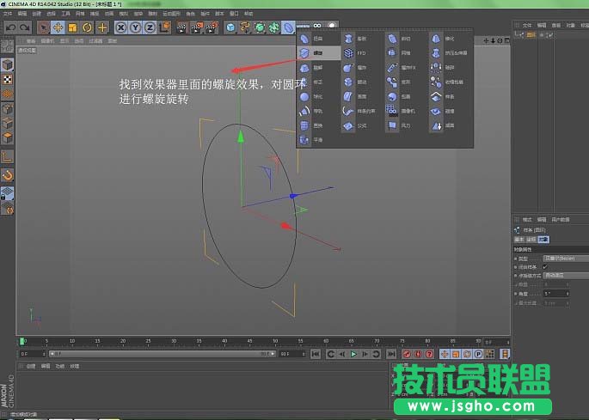This screenshot has width=589, height=420.
Task: Choose the Squash & Stretch deformer
Action: 450,53
